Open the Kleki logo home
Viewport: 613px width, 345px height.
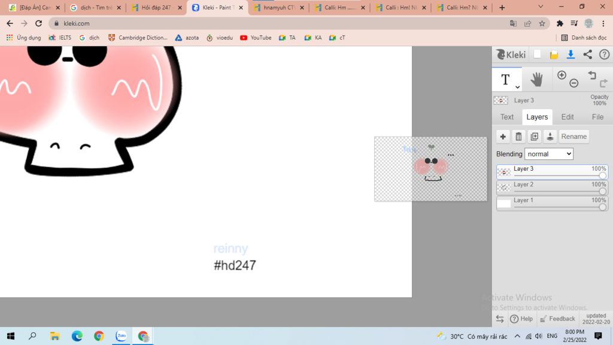click(511, 55)
